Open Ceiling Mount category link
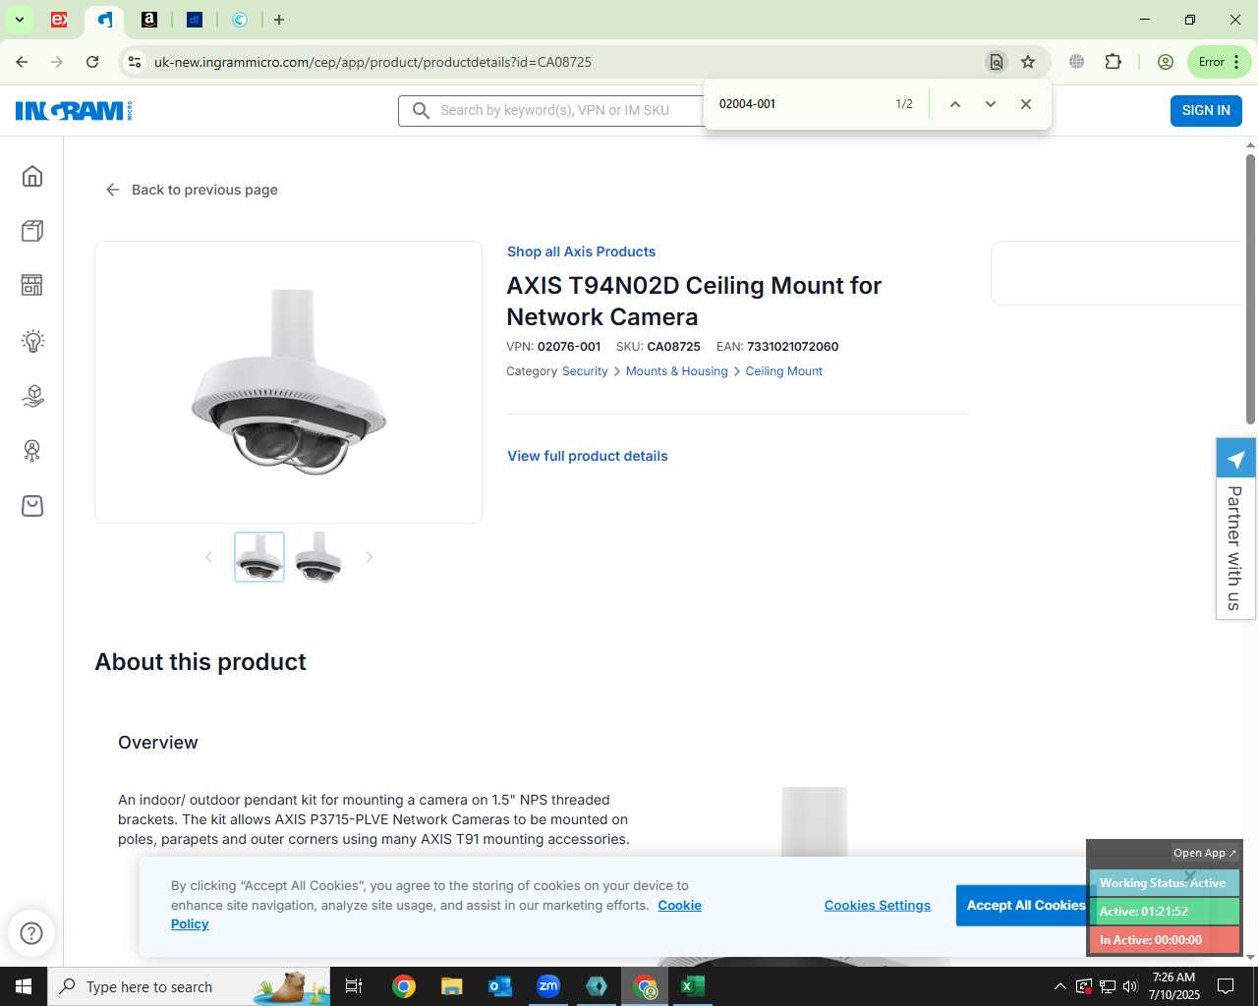 [x=784, y=371]
